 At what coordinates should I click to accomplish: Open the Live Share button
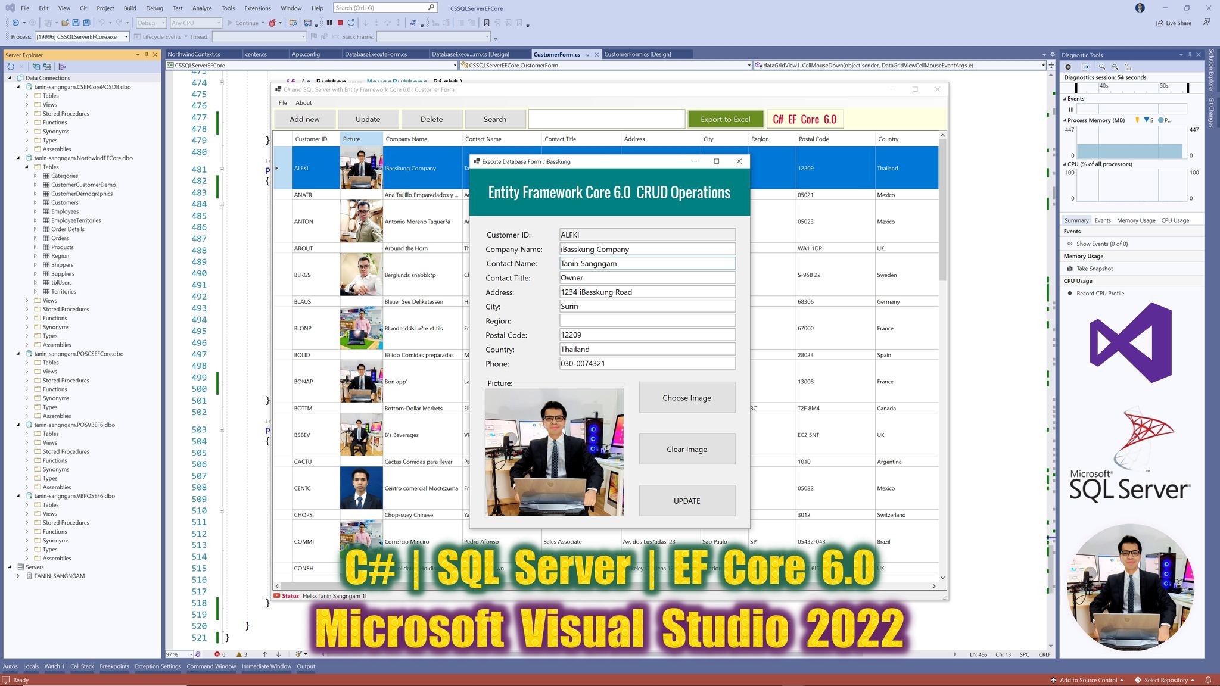(1174, 23)
